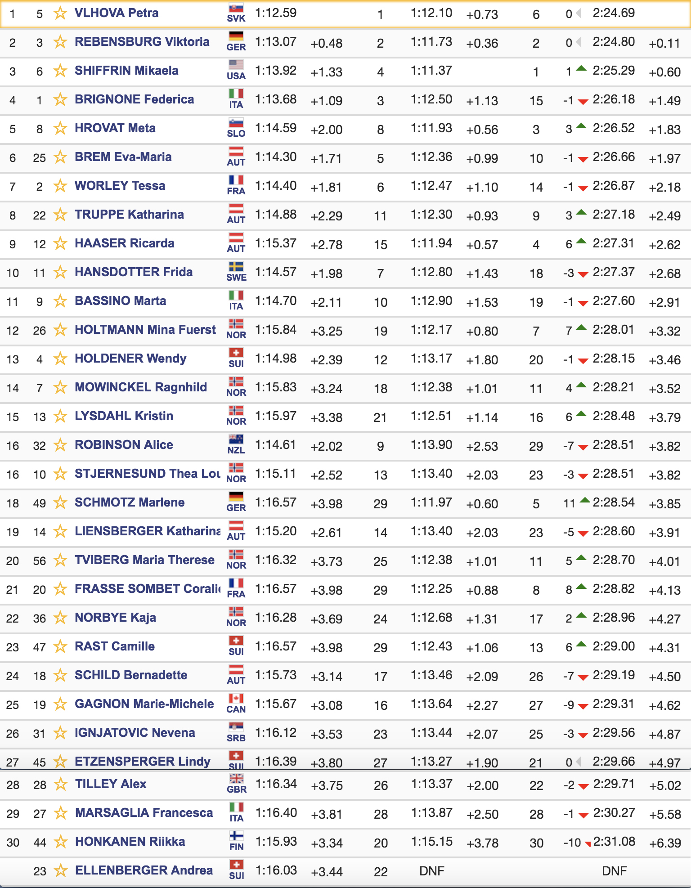Click the star icon for HOLDENER Wendy
Image resolution: width=691 pixels, height=888 pixels.
(60, 359)
